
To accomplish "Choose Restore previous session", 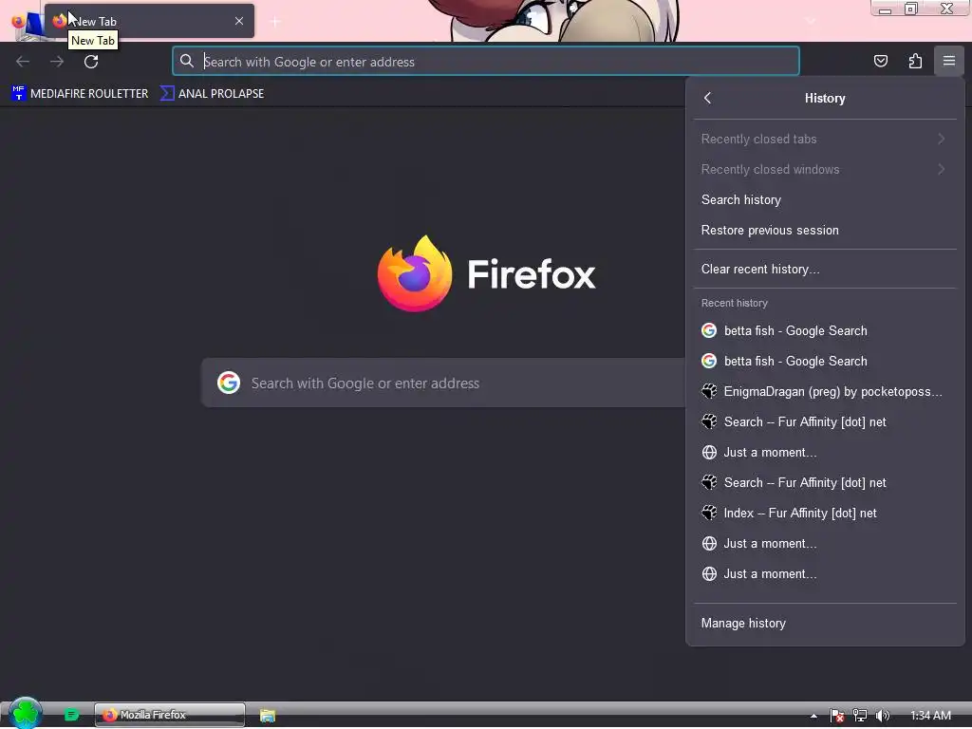I will coord(825,230).
